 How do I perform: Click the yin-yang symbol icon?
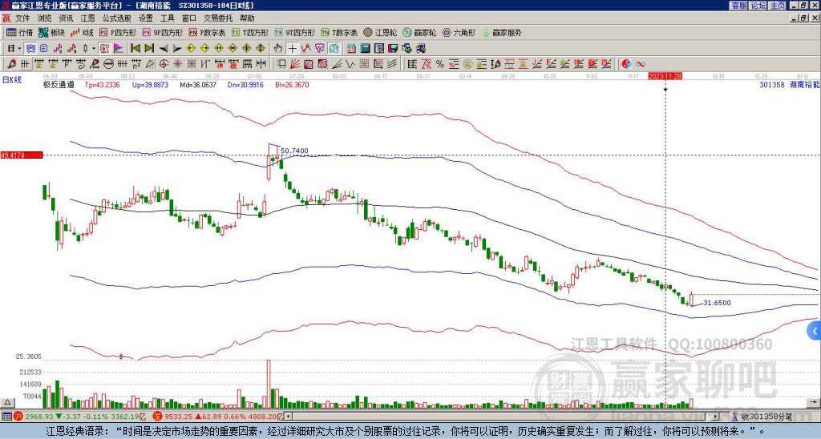pyautogui.click(x=626, y=64)
